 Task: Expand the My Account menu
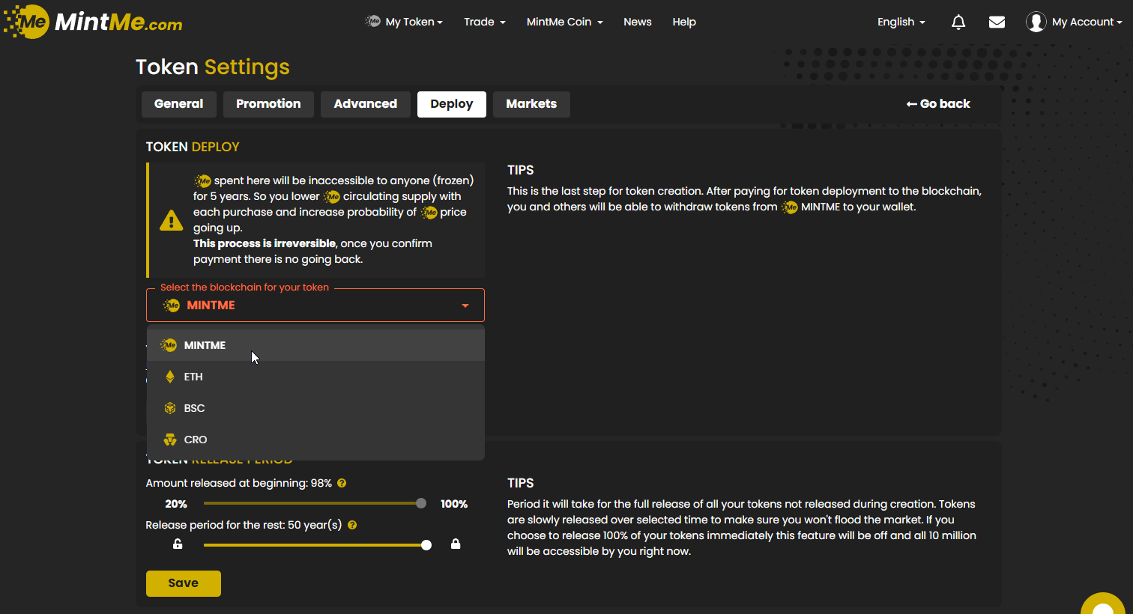(1074, 22)
